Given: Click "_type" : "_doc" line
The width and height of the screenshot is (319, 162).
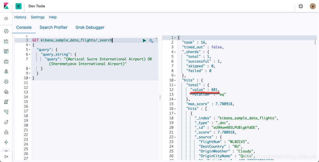Looking at the screenshot, I should coord(212,123).
